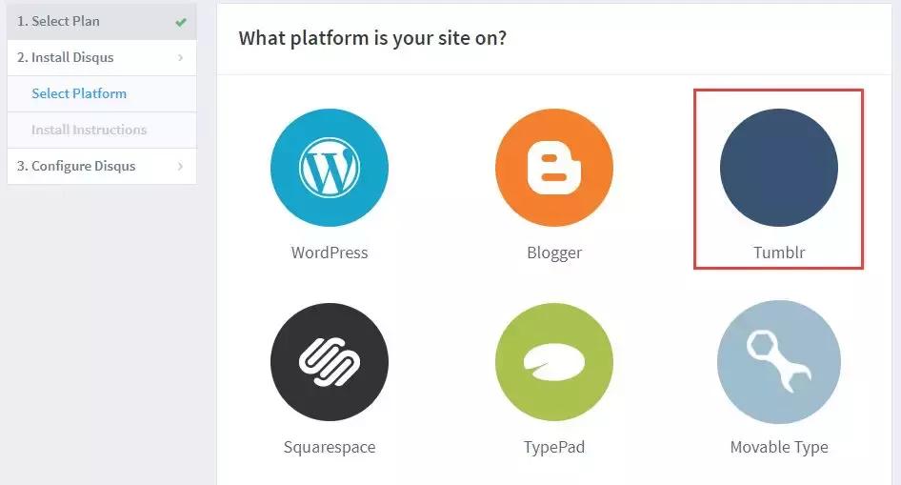Click the Blogger text label
901x485 pixels.
tap(554, 253)
